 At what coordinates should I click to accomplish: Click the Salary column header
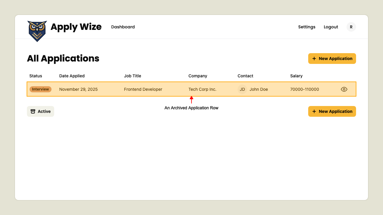coord(296,76)
